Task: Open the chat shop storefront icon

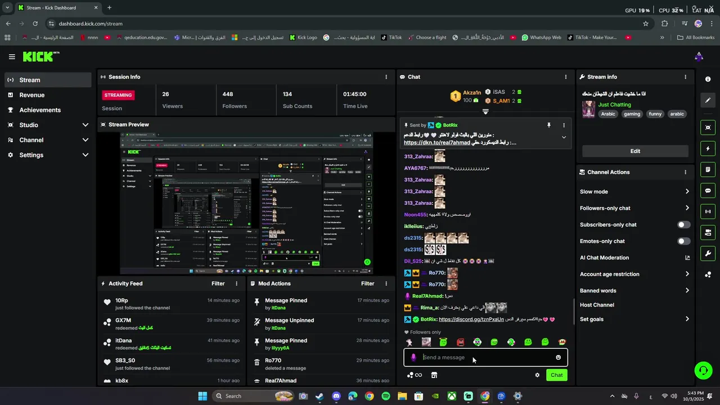Action: [434, 375]
